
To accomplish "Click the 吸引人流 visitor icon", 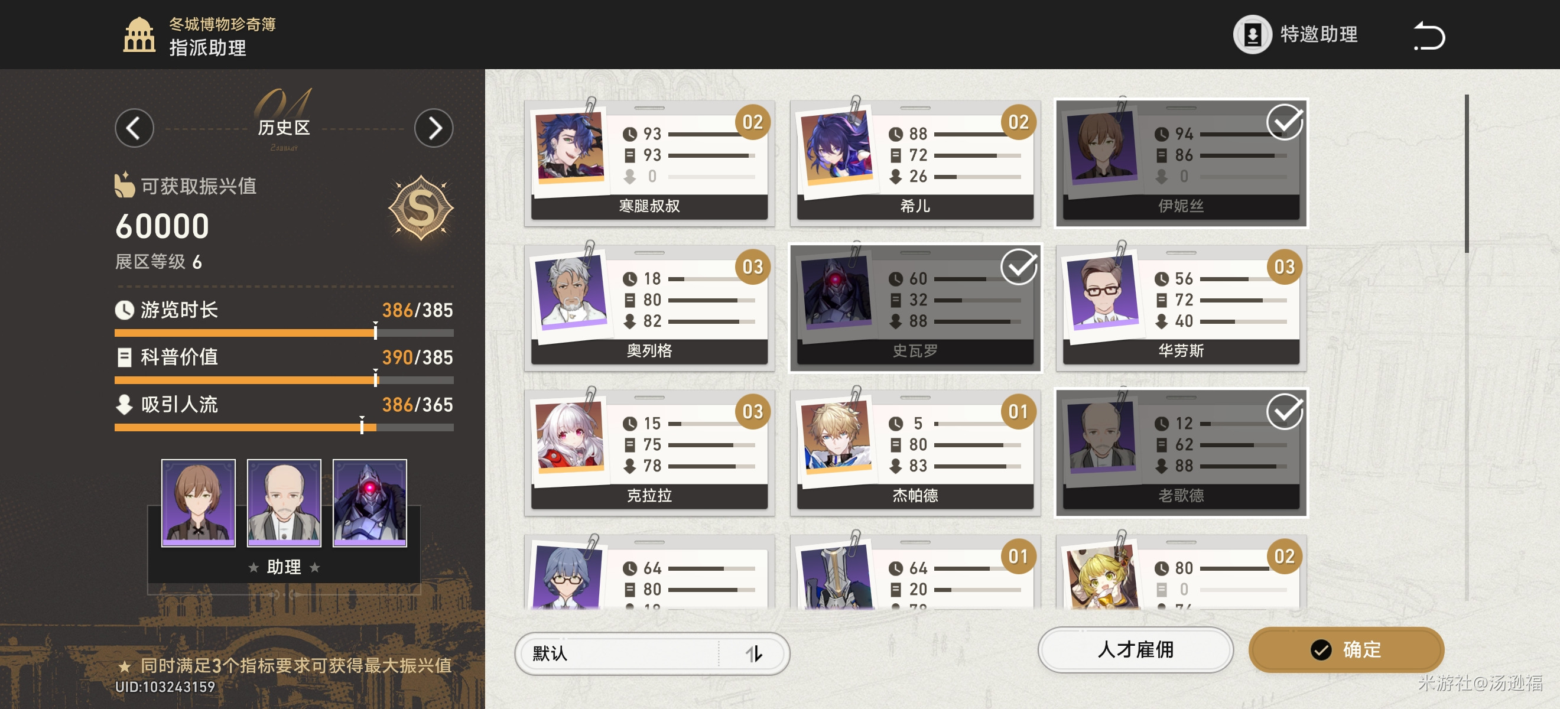I will pos(124,405).
